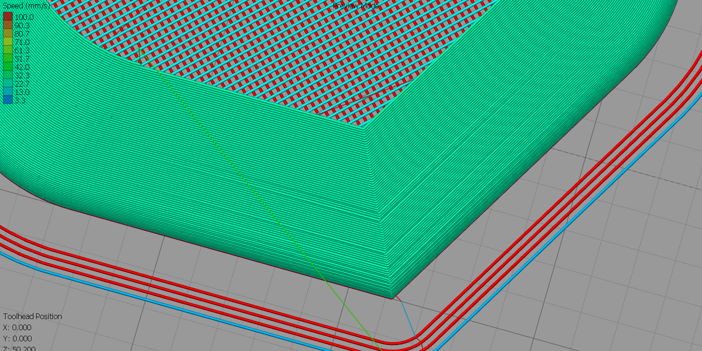Click the "Speed (mm/s)" legend title
This screenshot has height=351, width=702.
(x=26, y=6)
